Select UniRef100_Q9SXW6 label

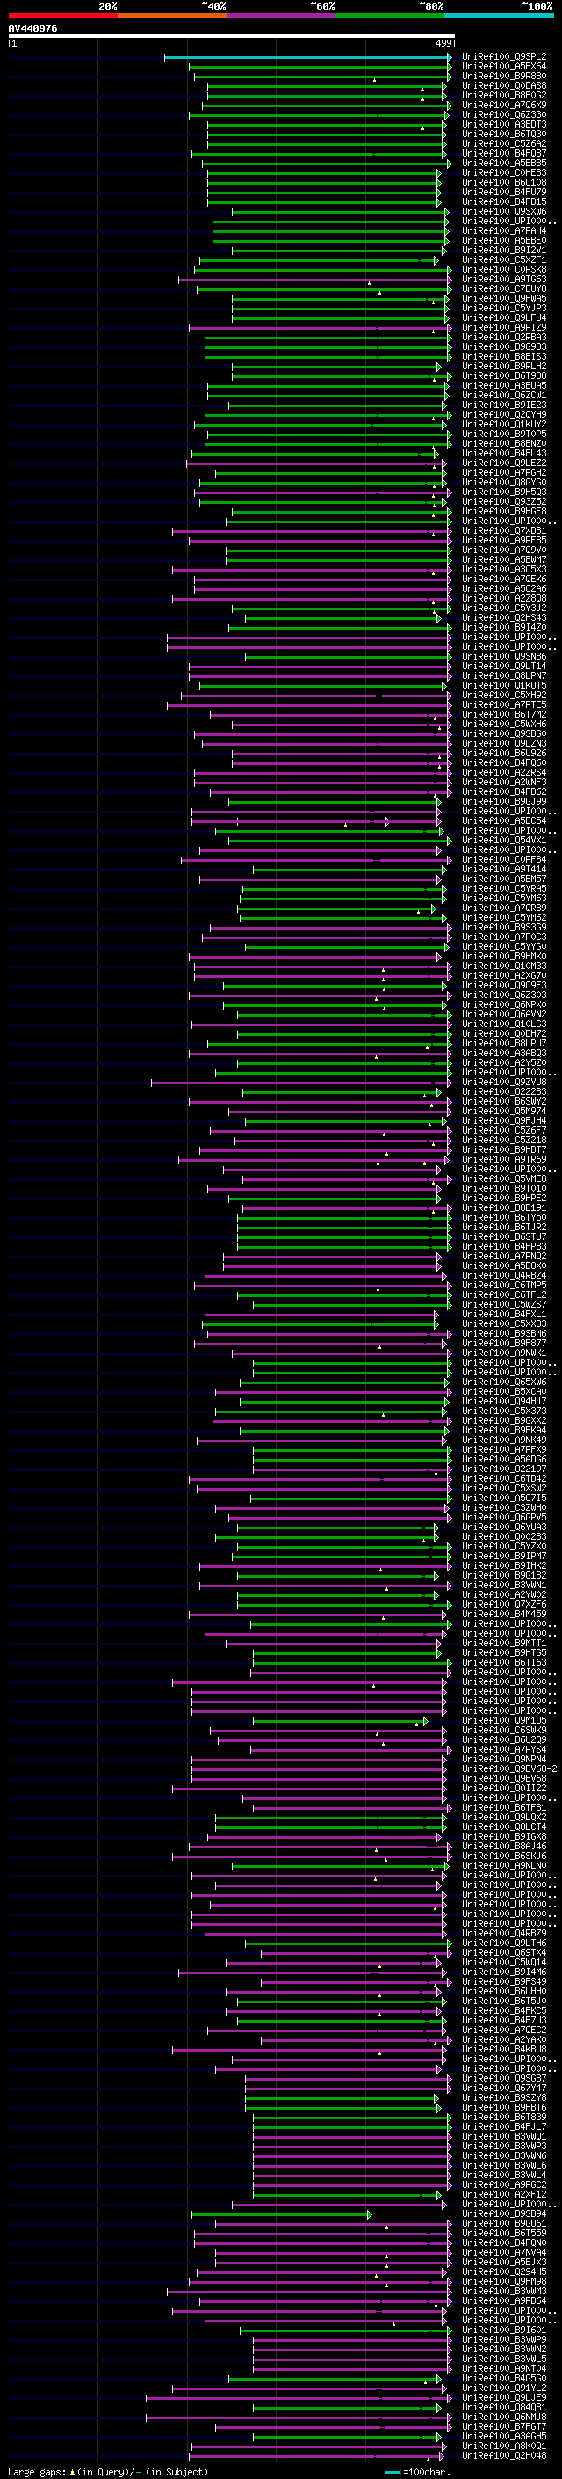(x=503, y=212)
